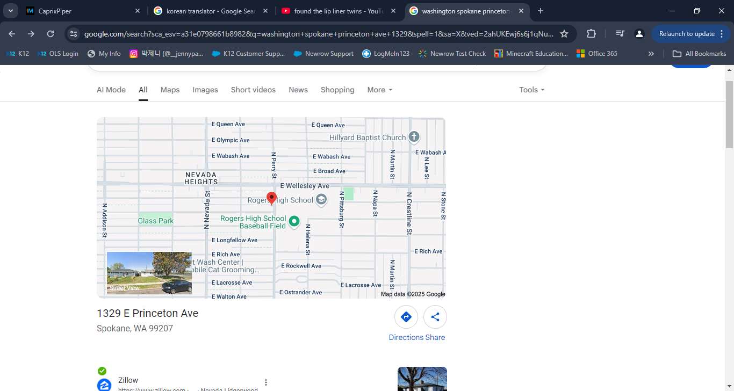The height and width of the screenshot is (391, 734).
Task: Click the address bar URL field
Action: tap(319, 34)
